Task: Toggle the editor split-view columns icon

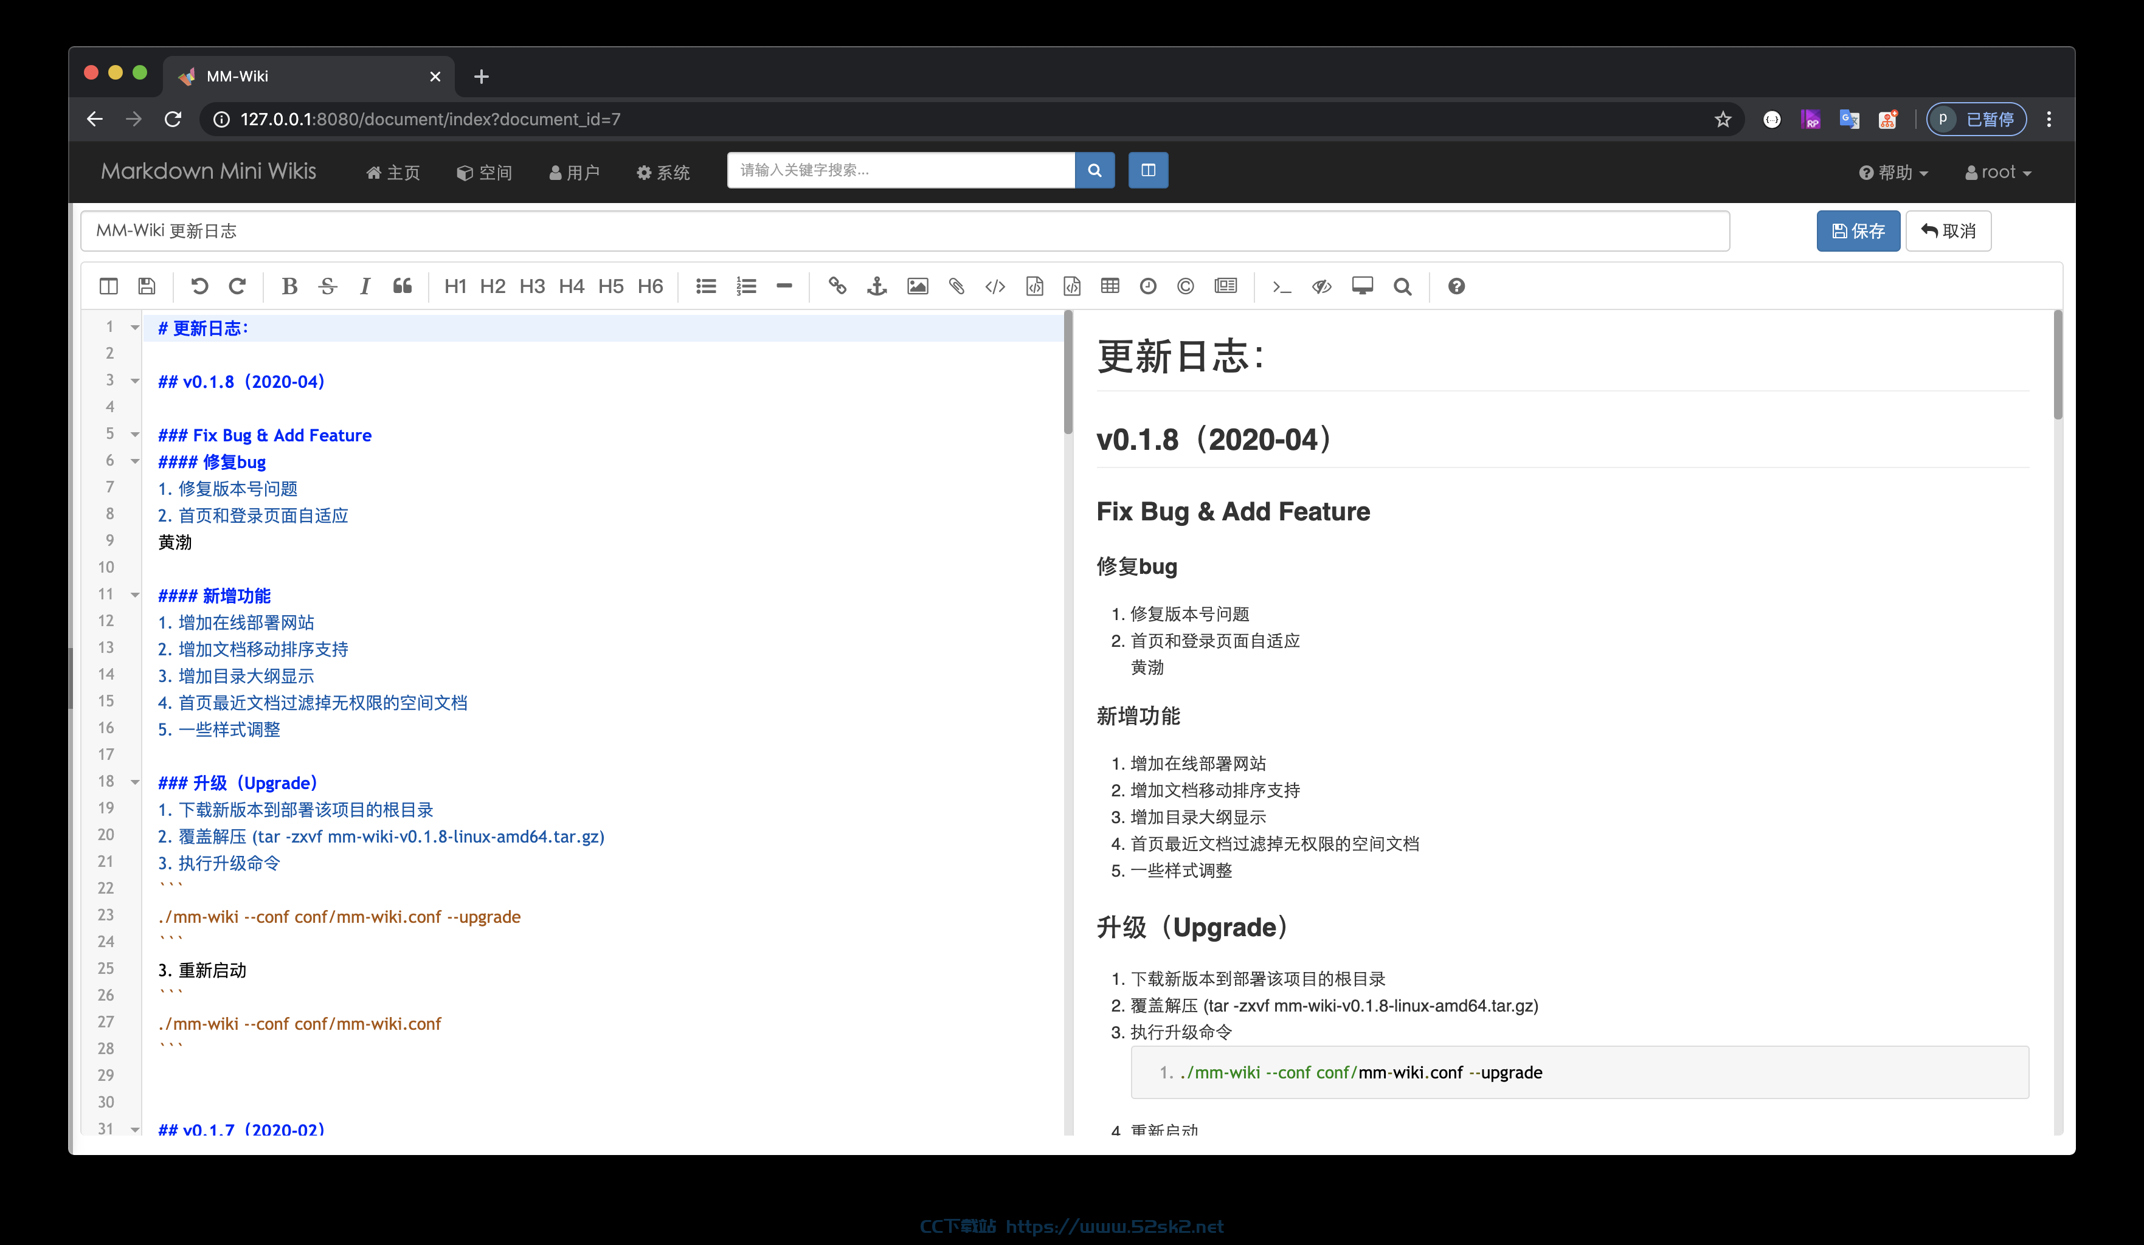Action: click(x=109, y=286)
